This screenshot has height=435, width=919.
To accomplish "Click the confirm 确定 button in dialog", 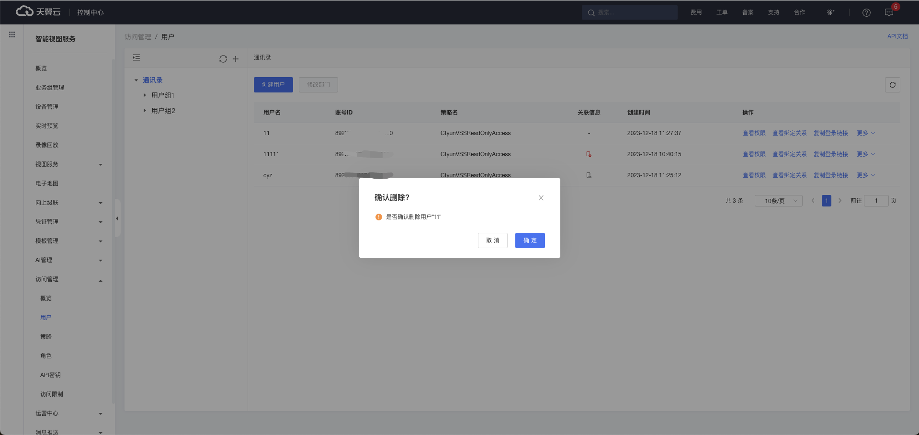I will (530, 240).
